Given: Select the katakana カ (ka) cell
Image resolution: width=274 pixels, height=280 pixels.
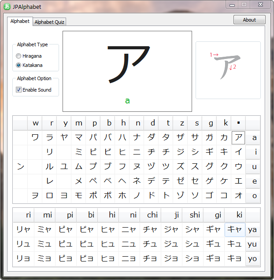Looking at the screenshot, I should (x=224, y=138).
